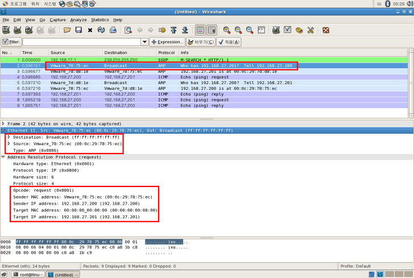Open coloring rules palette icon

[x=299, y=30]
